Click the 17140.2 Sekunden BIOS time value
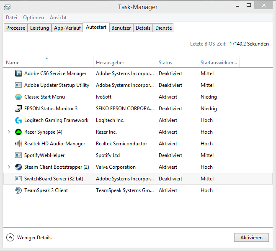Image resolution: width=276 pixels, height=251 pixels. point(249,44)
